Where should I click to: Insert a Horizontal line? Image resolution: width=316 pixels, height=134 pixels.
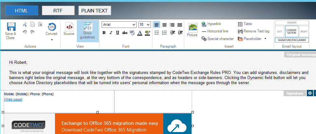tap(215, 31)
